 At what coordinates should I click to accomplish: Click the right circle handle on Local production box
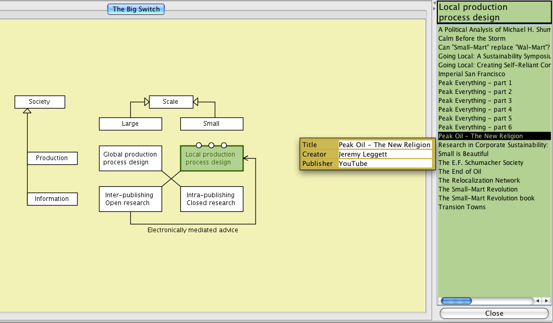click(224, 145)
